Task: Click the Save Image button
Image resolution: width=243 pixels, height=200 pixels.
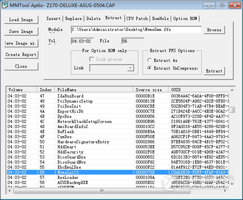Action: pyautogui.click(x=21, y=31)
